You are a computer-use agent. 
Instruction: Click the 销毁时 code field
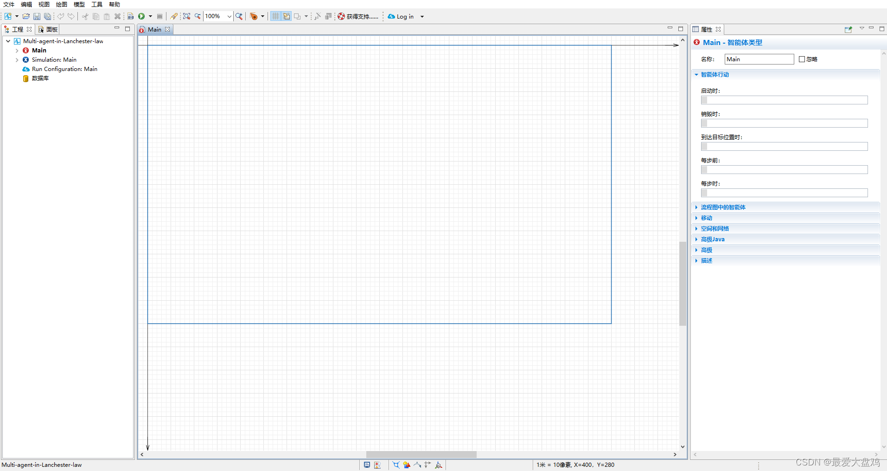(x=784, y=123)
